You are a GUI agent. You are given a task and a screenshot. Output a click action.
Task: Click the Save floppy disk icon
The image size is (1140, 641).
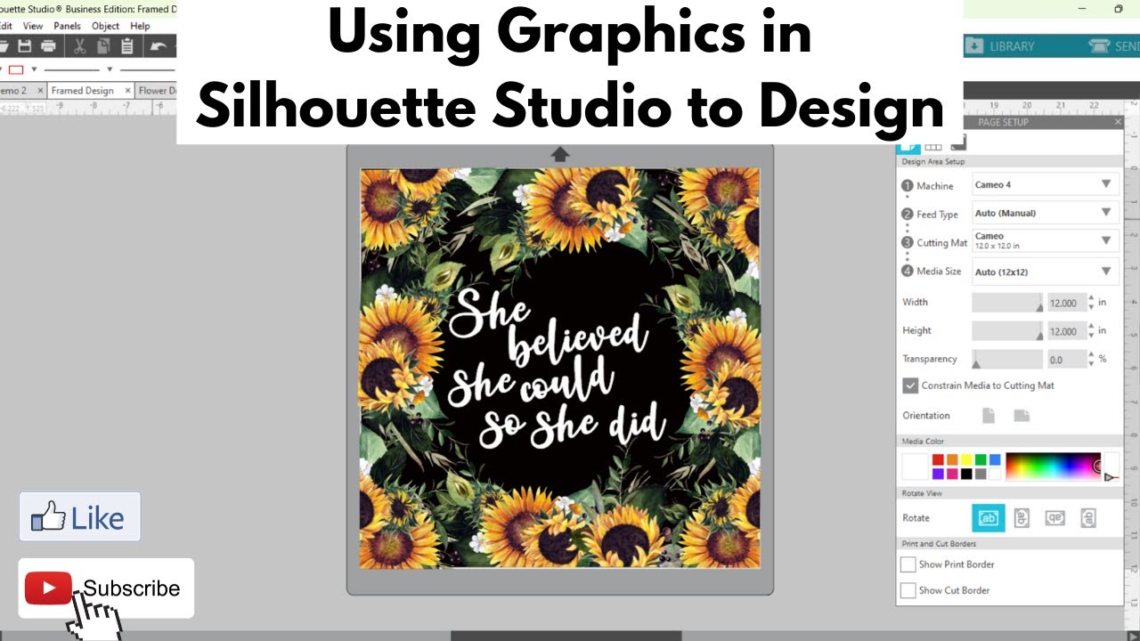click(25, 46)
